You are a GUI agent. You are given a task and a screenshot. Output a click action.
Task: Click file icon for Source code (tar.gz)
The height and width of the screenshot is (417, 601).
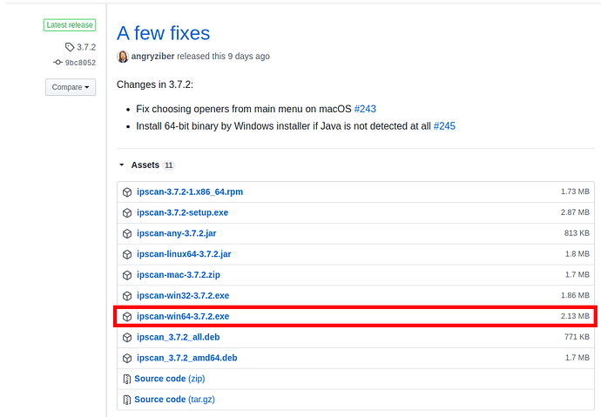pyautogui.click(x=127, y=400)
